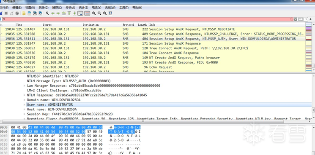Select NTLM Message Type NTLMSSP_AUTH line
Screen dimensions: 315x155
pos(68,81)
